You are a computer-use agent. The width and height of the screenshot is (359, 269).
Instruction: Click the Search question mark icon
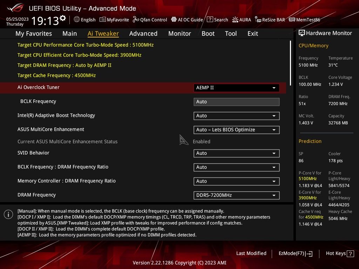point(210,20)
